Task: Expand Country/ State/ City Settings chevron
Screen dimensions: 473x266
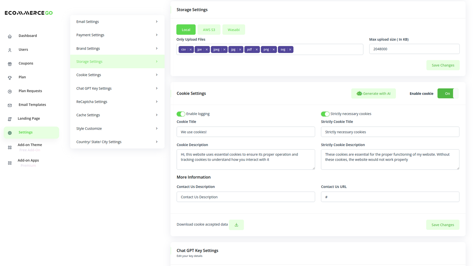Action: click(x=157, y=142)
